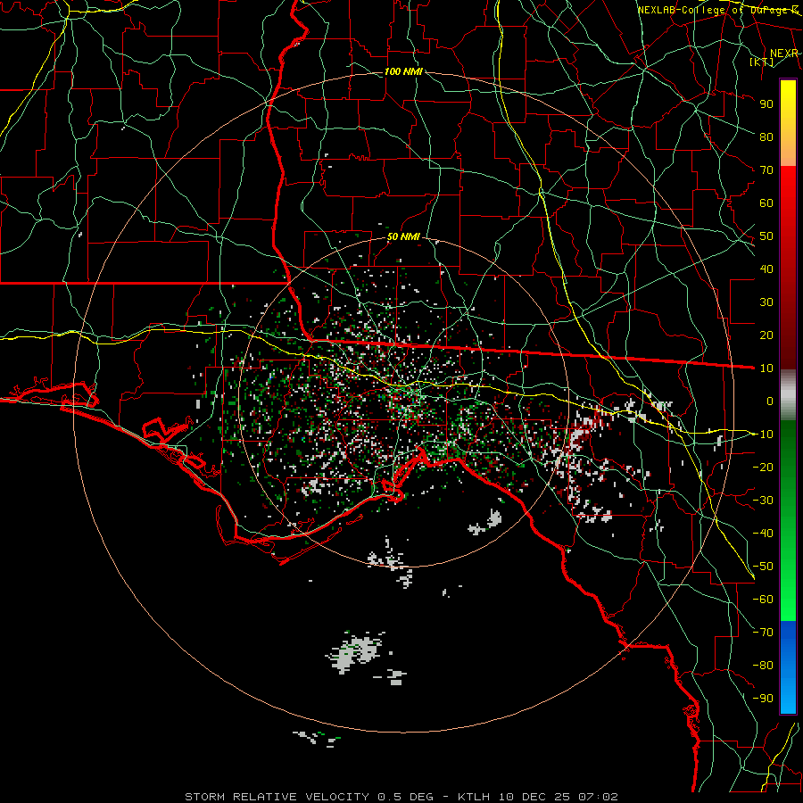Click the -80 value on velocity scale

763,666
